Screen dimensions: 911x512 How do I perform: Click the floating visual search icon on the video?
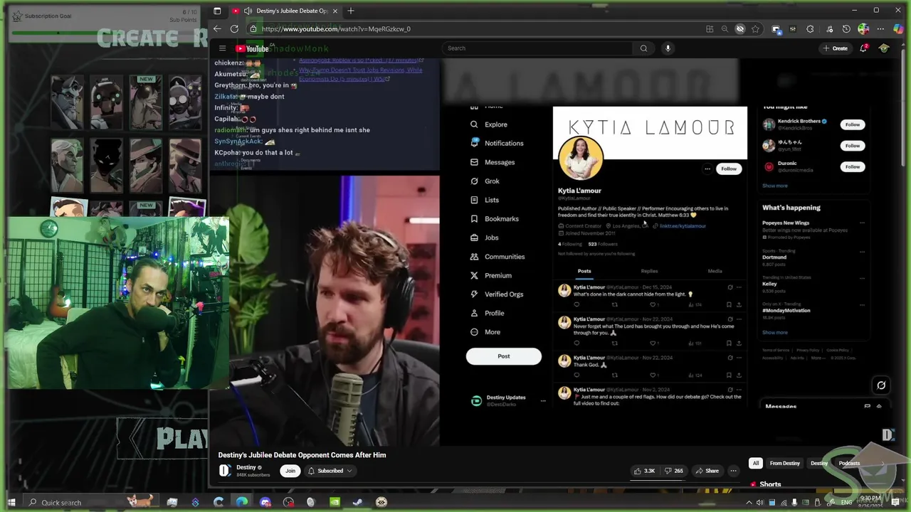tap(881, 385)
